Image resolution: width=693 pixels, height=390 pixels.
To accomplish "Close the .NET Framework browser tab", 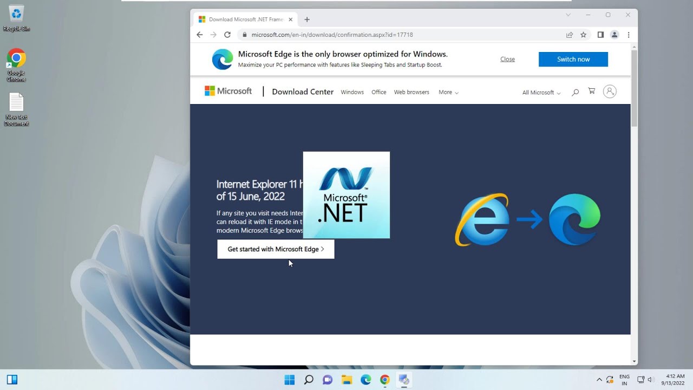I will click(x=291, y=19).
